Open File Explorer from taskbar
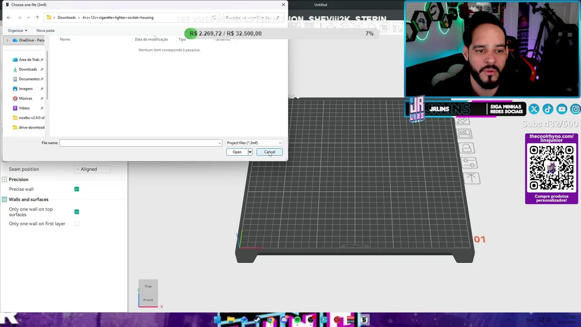581x327 pixels. (x=231, y=320)
